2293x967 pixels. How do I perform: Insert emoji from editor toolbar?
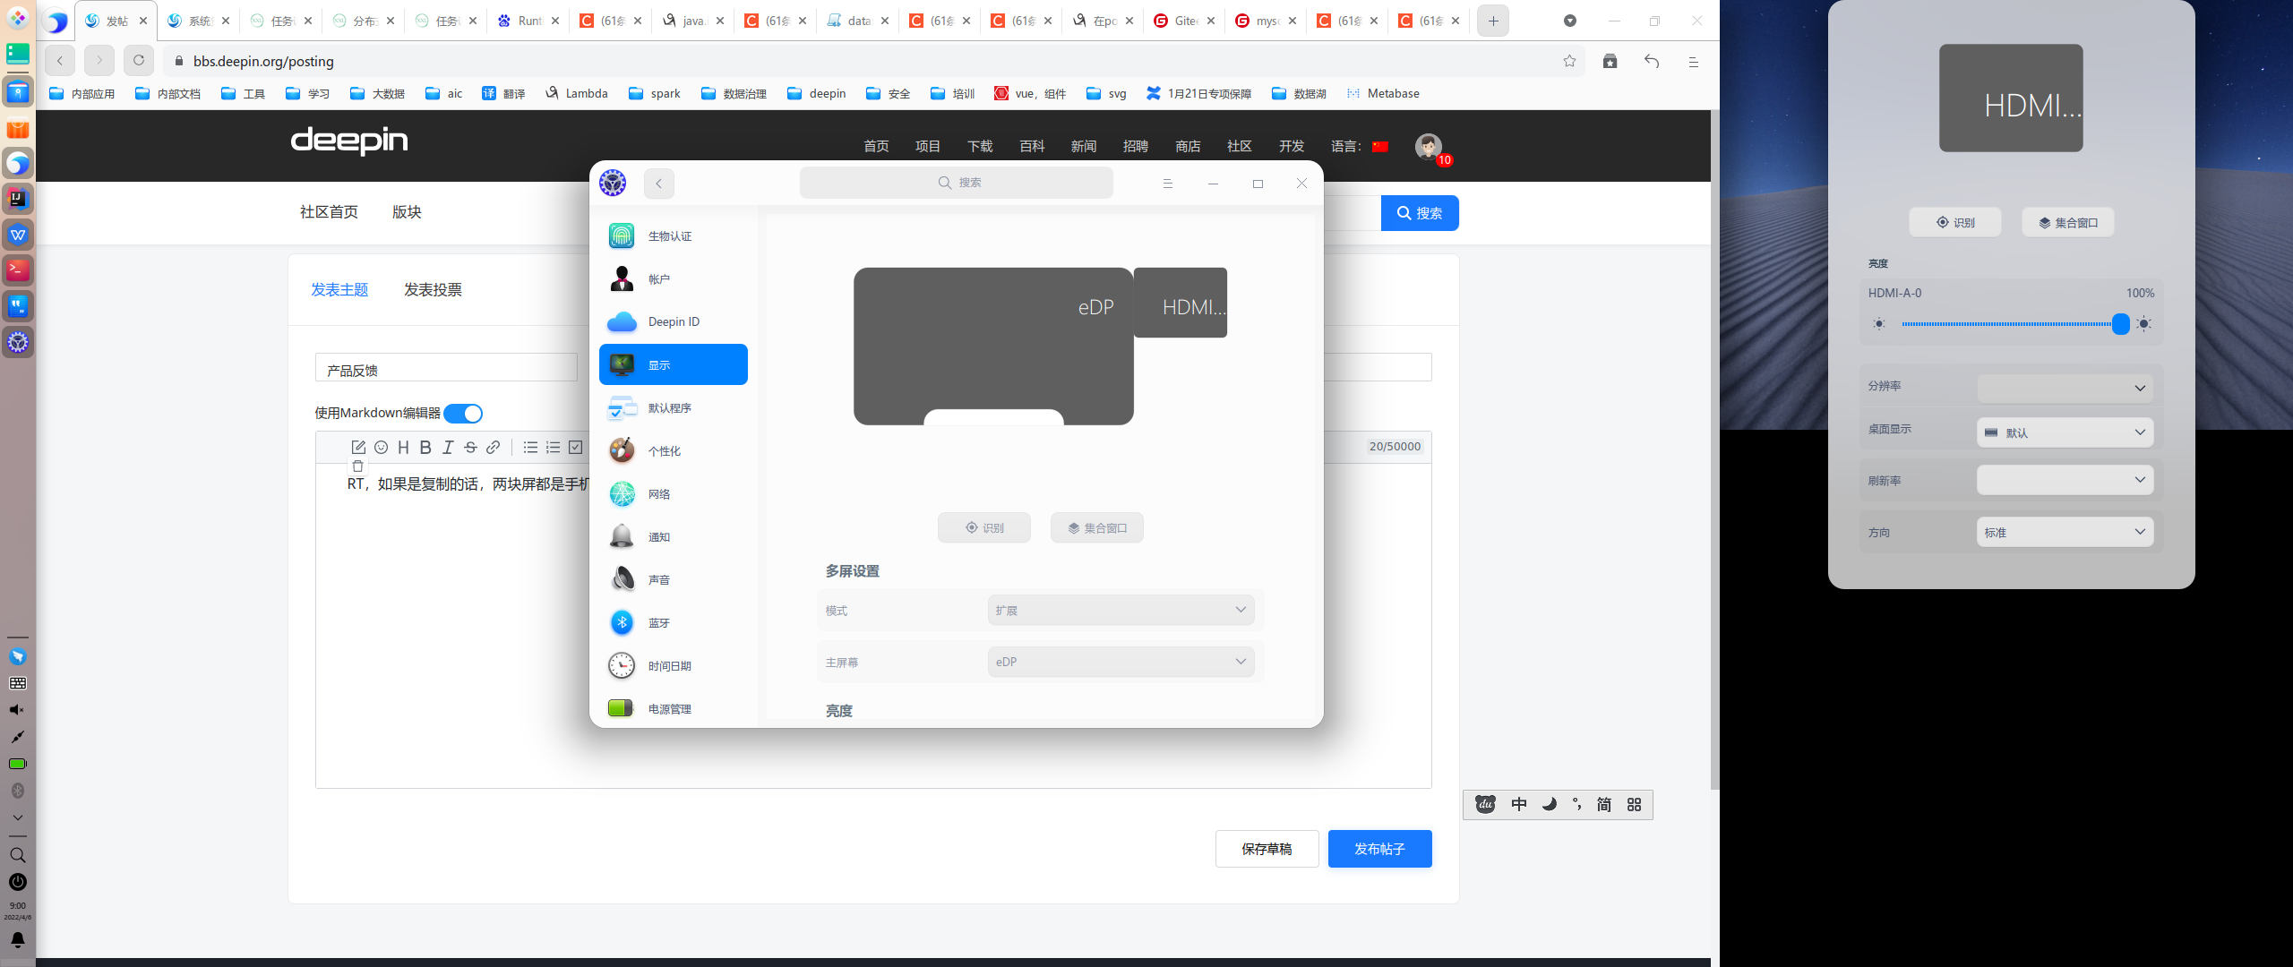[381, 447]
